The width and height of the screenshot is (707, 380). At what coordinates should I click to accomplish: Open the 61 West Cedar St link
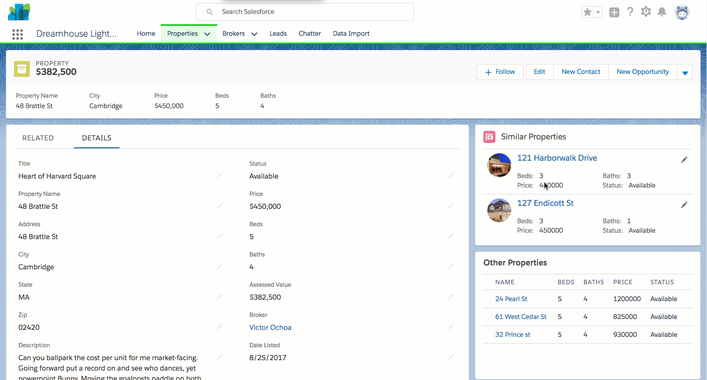tap(521, 317)
